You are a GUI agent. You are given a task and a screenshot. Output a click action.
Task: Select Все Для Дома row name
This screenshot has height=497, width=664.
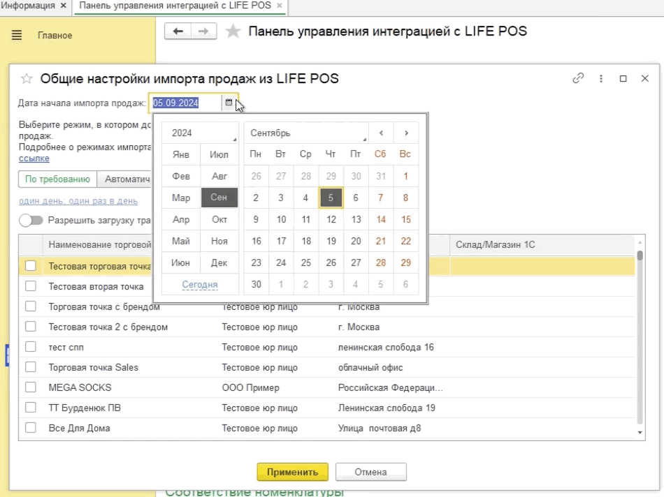click(x=79, y=428)
